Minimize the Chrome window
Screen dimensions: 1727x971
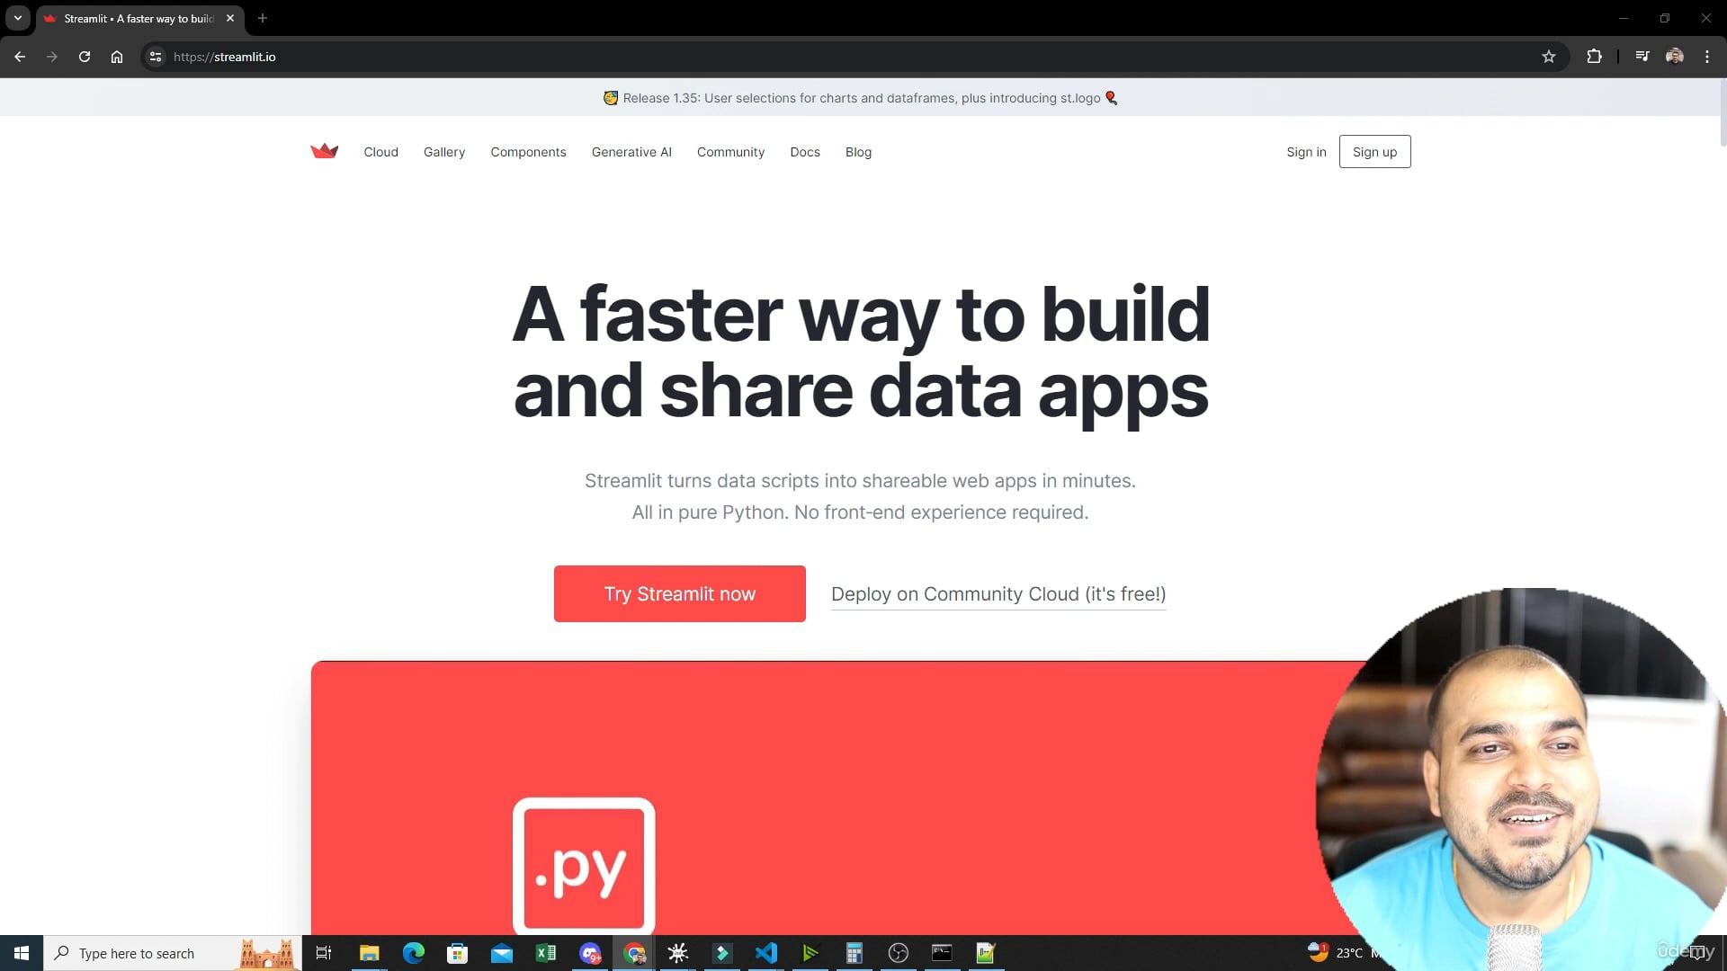[1624, 18]
